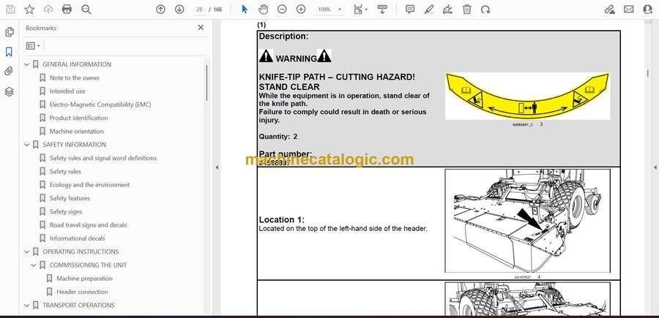The height and width of the screenshot is (318, 659).
Task: Choose the selection arrow tool
Action: [x=245, y=10]
